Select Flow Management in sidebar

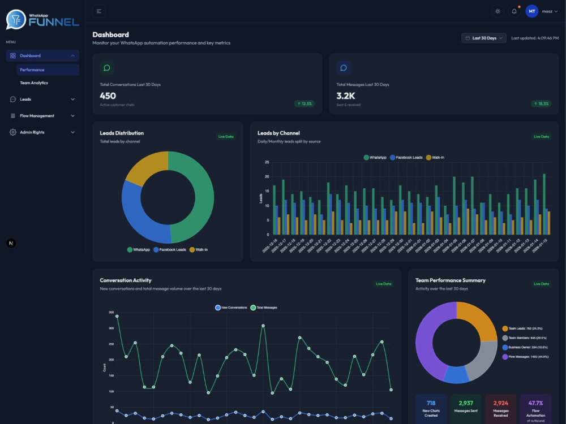pos(42,116)
